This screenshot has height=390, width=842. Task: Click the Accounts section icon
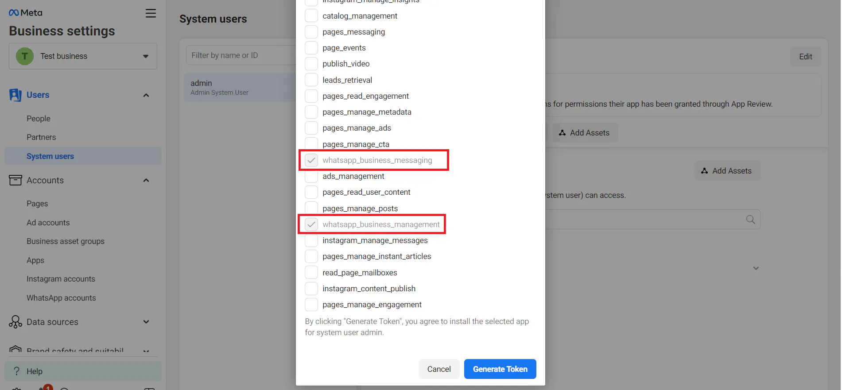[x=15, y=180]
